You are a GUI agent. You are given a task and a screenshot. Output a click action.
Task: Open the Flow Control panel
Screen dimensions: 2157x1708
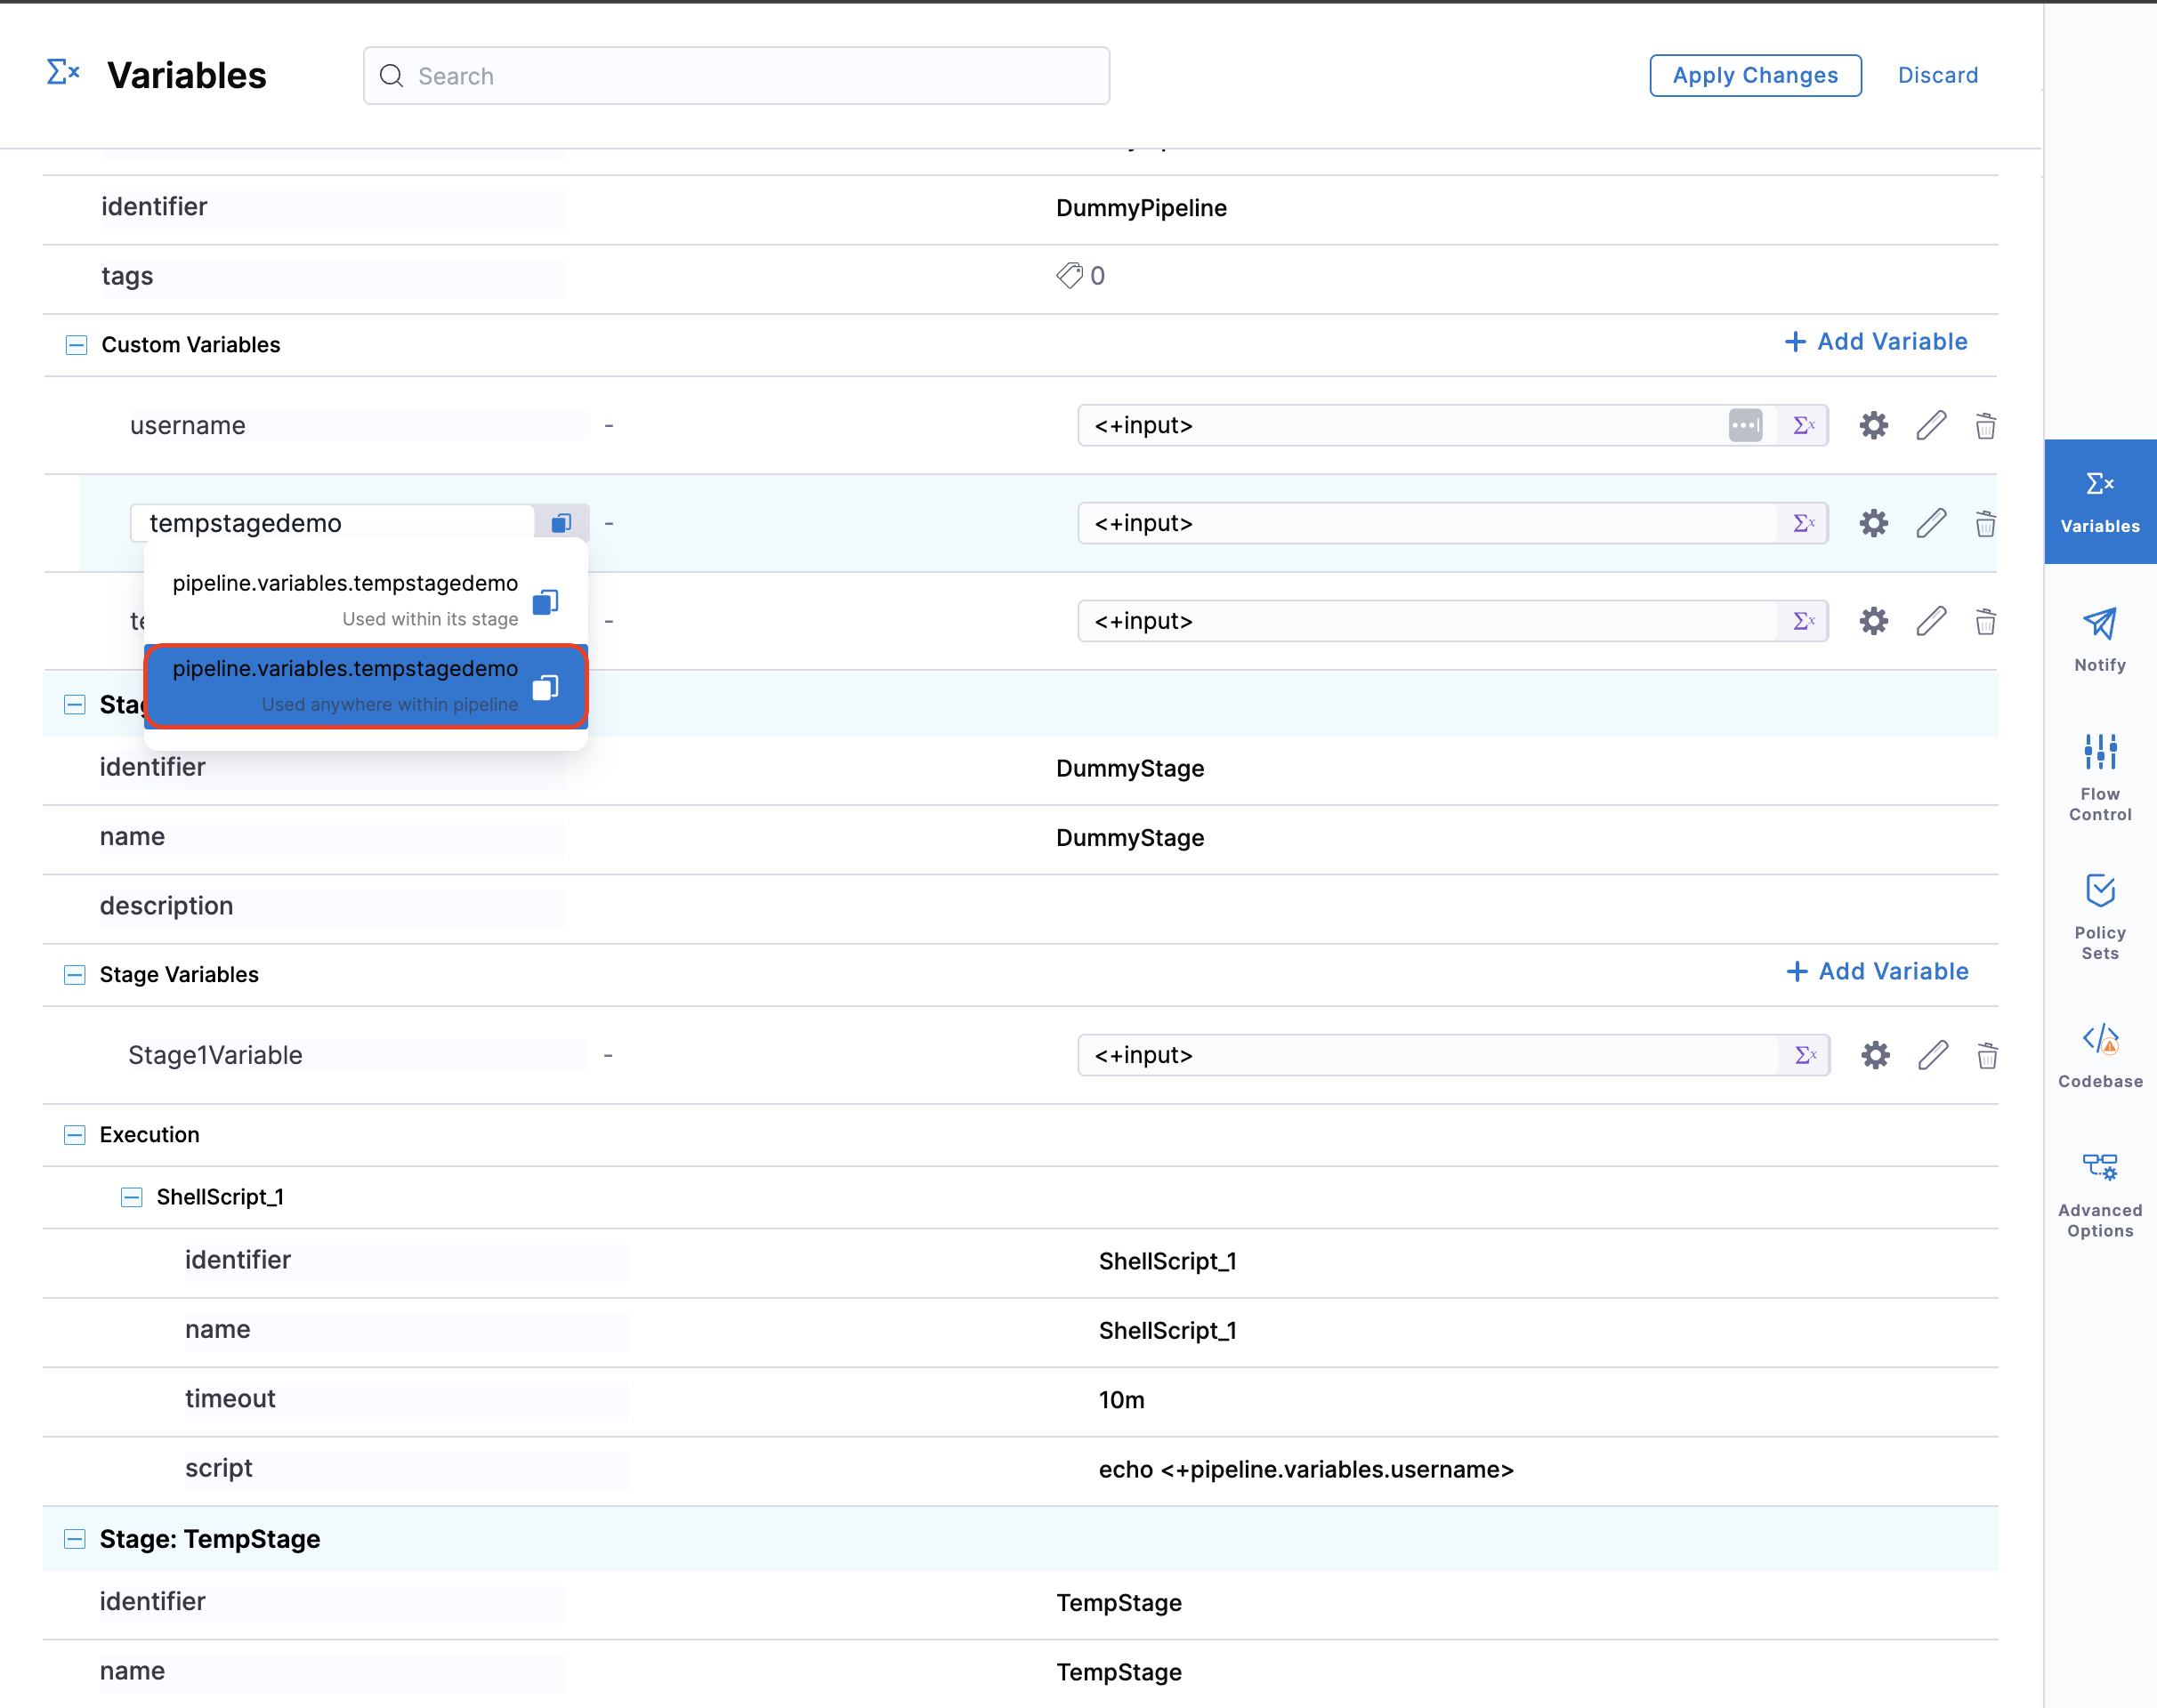coord(2099,775)
